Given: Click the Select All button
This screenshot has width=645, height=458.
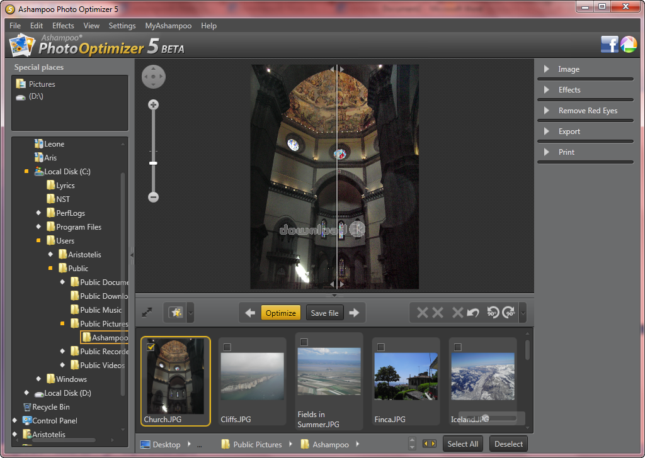Looking at the screenshot, I should pos(463,444).
